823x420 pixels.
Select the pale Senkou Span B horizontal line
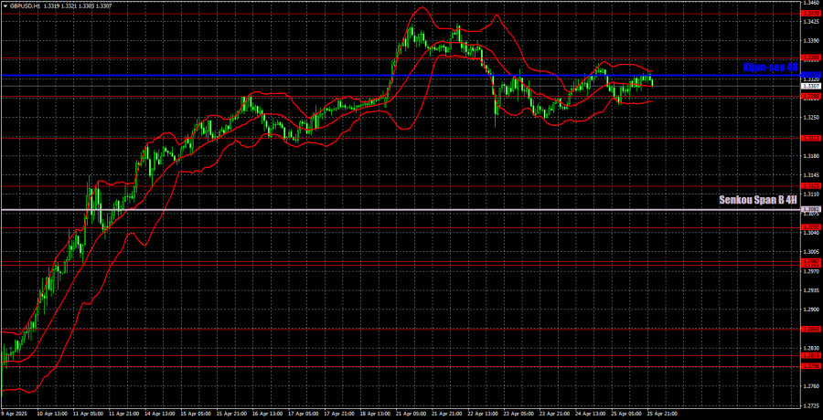400,210
